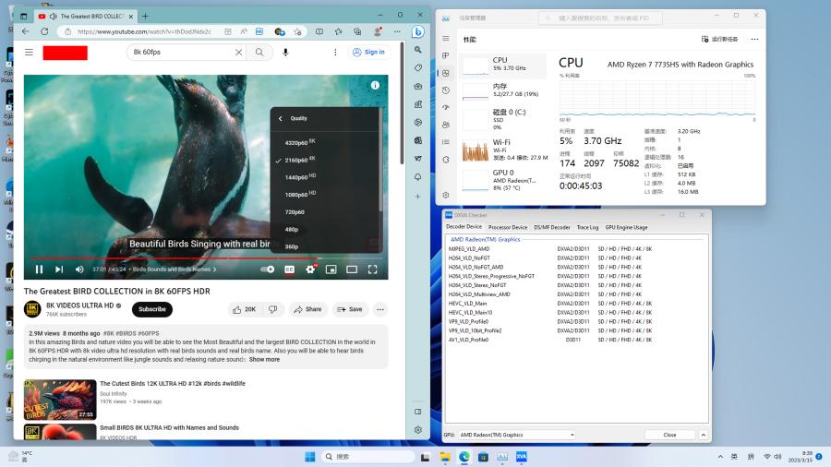This screenshot has width=831, height=467.
Task: Toggle the autoplay switch in player
Action: (x=268, y=269)
